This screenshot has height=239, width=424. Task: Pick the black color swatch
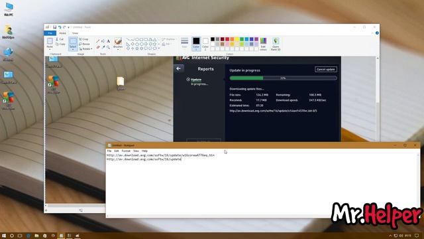coord(213,39)
